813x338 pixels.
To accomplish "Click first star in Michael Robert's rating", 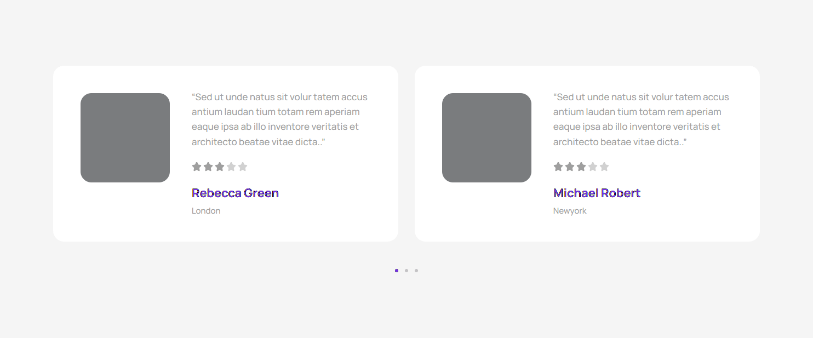I will [558, 167].
